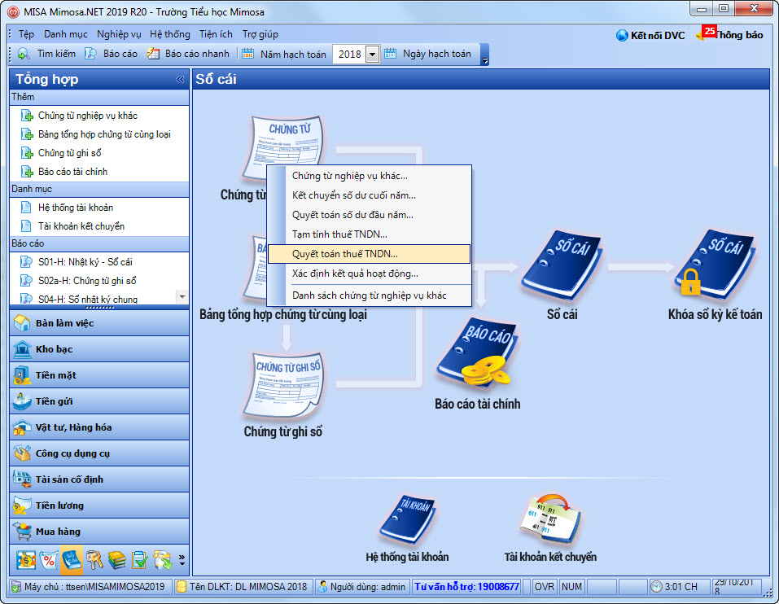Select Quyết toán thuế TNDN...
Screen dimensions: 779x604
369,254
